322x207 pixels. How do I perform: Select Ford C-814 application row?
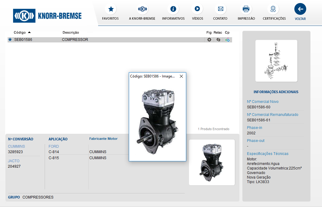click(x=54, y=152)
